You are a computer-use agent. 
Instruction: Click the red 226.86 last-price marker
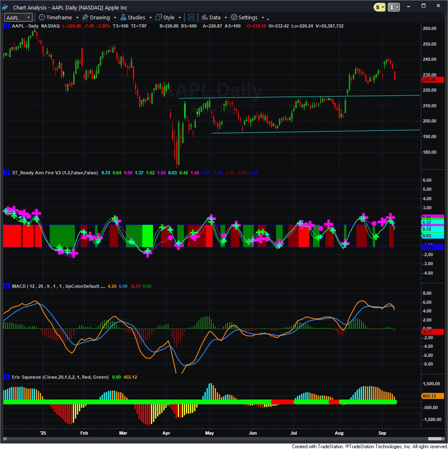432,80
